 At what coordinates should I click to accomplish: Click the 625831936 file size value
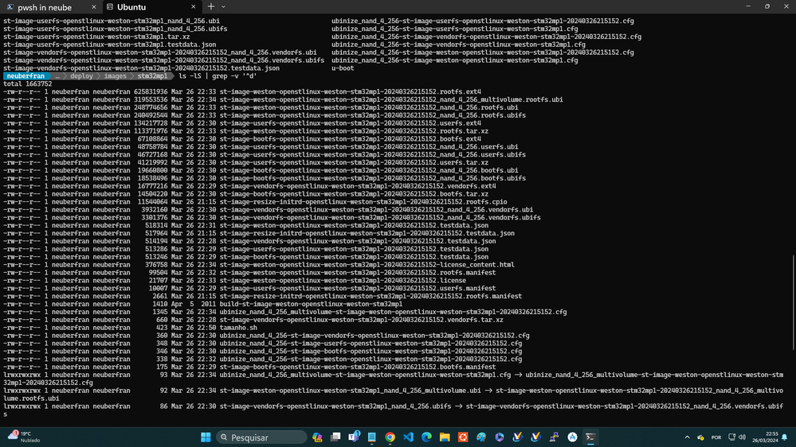click(x=151, y=91)
